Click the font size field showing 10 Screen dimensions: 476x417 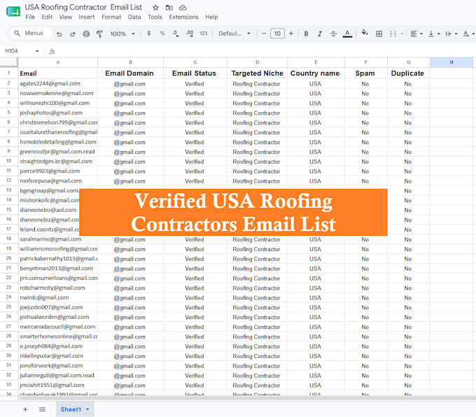coord(277,34)
